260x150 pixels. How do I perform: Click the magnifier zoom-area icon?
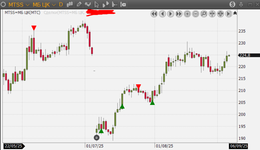204,14
